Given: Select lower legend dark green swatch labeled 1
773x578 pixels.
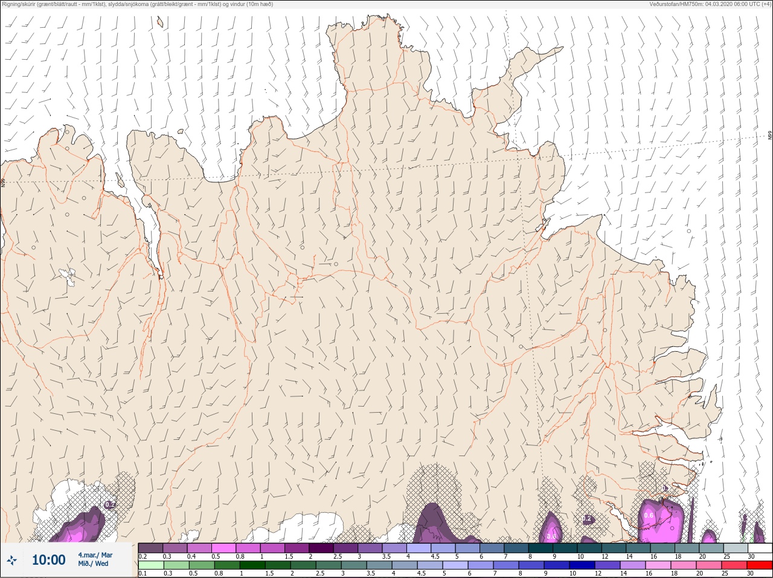Looking at the screenshot, I should pyautogui.click(x=252, y=565).
